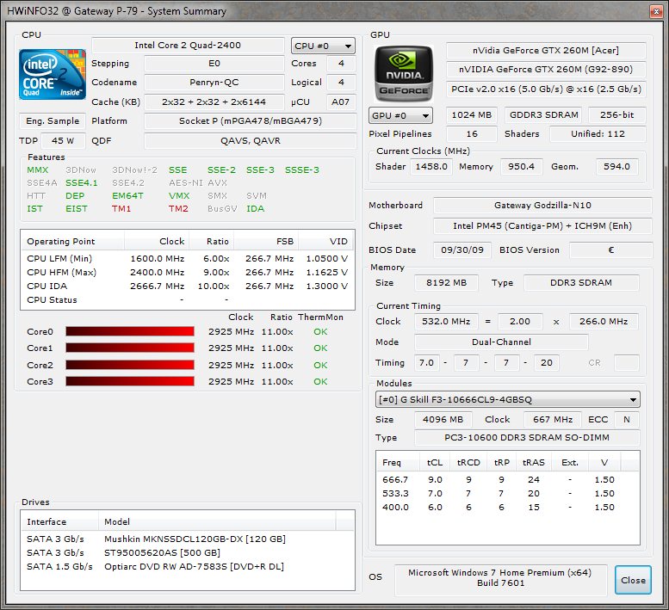Select the CPU HFM (Max) row
The height and width of the screenshot is (610, 669).
188,272
